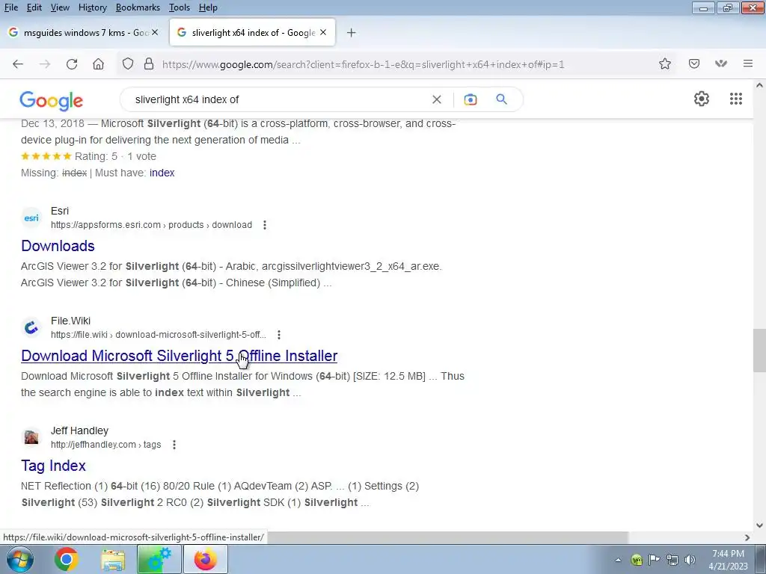
Task: Bookmark this page with the star icon
Action: pyautogui.click(x=665, y=64)
